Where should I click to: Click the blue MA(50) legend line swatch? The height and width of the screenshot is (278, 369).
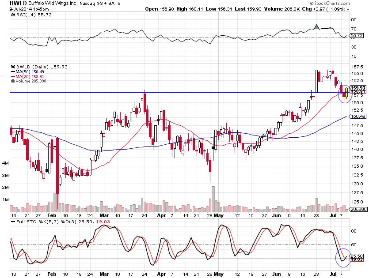click(13, 72)
